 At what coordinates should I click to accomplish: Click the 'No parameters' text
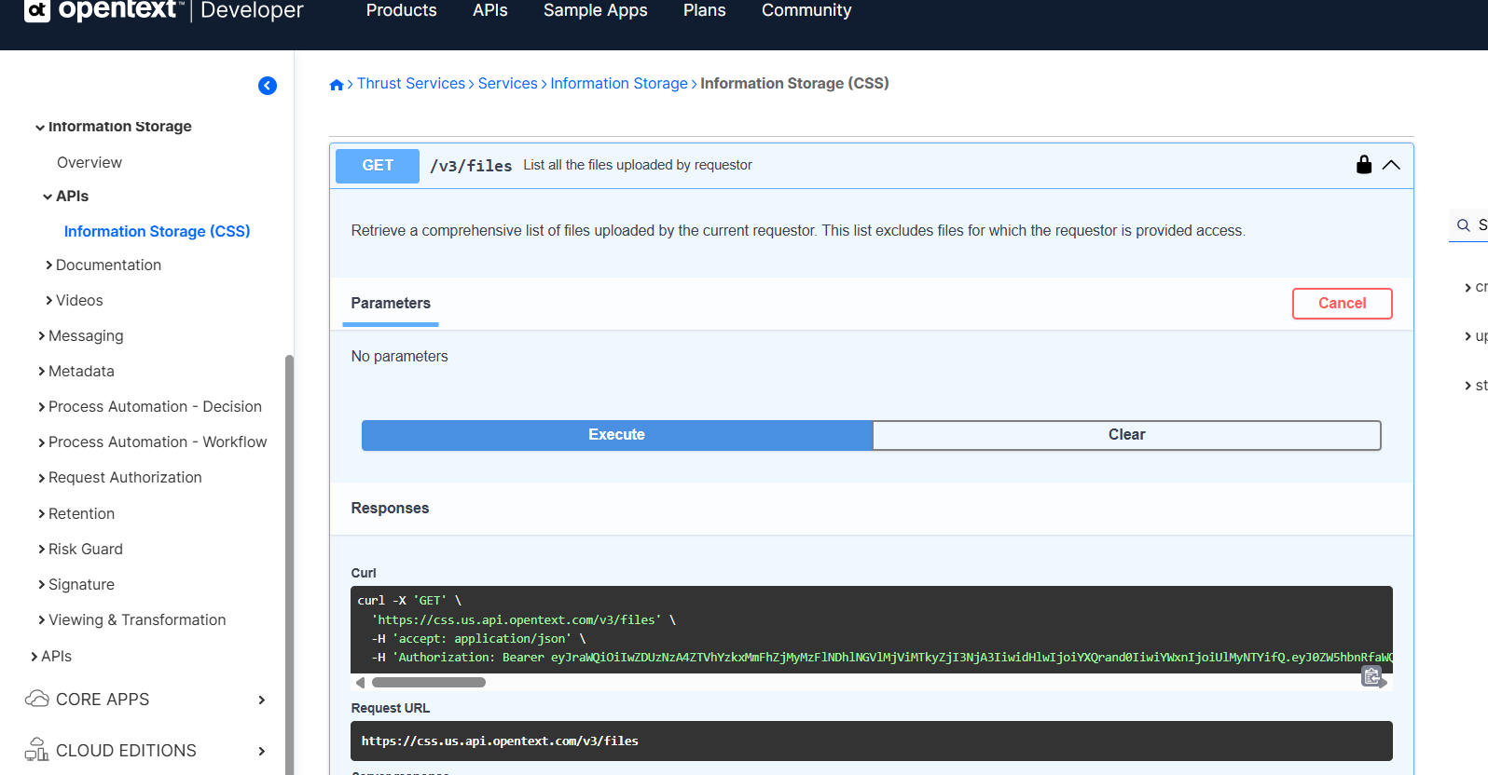[x=400, y=357]
